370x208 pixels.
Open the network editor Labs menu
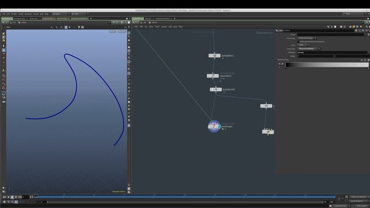coord(170,27)
